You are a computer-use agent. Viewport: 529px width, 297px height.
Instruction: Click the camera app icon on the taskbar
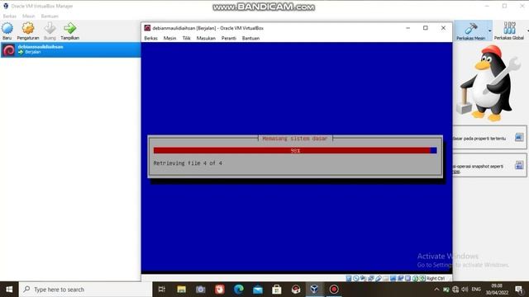201,290
